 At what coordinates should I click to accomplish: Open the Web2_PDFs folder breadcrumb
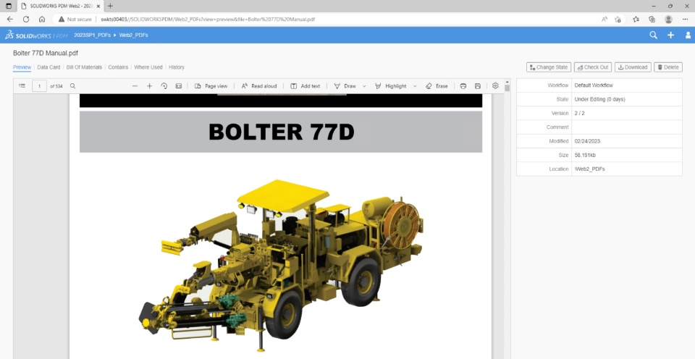[133, 35]
